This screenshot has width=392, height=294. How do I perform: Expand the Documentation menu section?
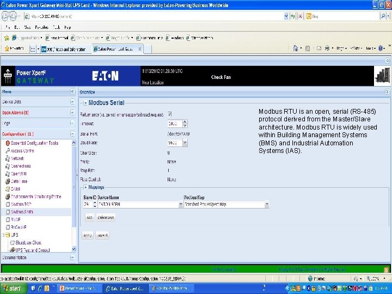coord(72,258)
